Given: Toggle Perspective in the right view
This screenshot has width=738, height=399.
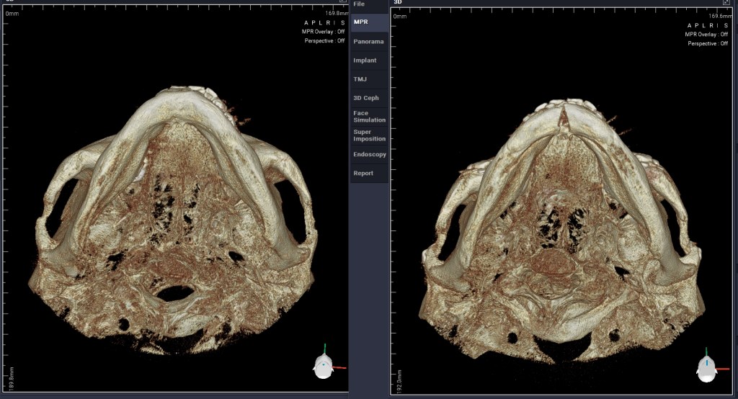Looking at the screenshot, I should tap(708, 43).
